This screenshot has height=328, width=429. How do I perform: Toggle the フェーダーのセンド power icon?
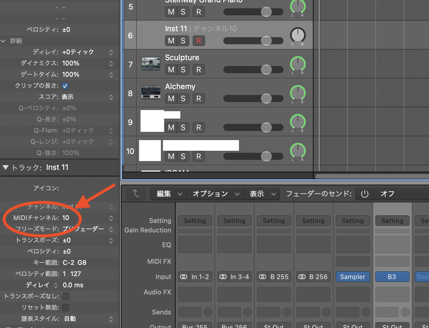point(364,194)
